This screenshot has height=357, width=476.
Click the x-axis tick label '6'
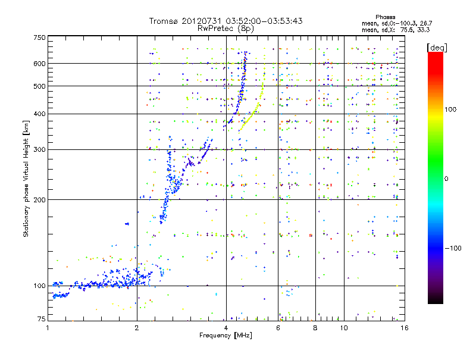click(x=278, y=328)
